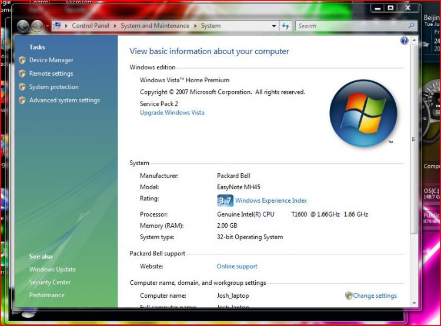Expand the arrow after Control Panel breadcrumb
Image resolution: width=441 pixels, height=326 pixels.
click(x=115, y=26)
